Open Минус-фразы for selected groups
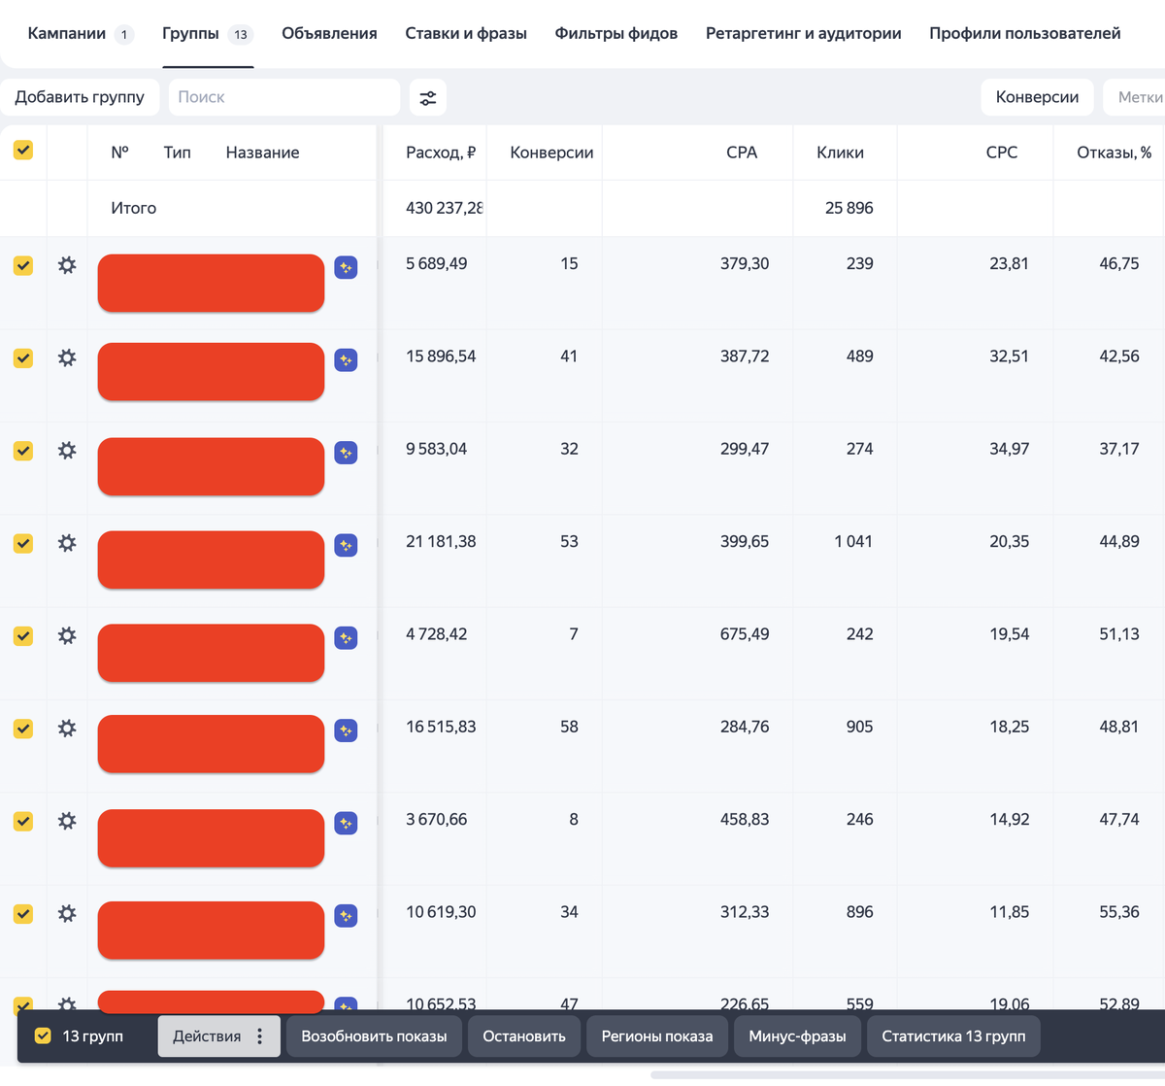The width and height of the screenshot is (1165, 1086). coord(797,1036)
